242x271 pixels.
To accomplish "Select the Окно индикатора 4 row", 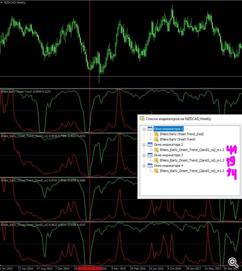I will [168, 166].
